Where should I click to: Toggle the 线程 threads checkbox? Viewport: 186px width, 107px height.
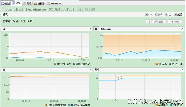pos(175,14)
